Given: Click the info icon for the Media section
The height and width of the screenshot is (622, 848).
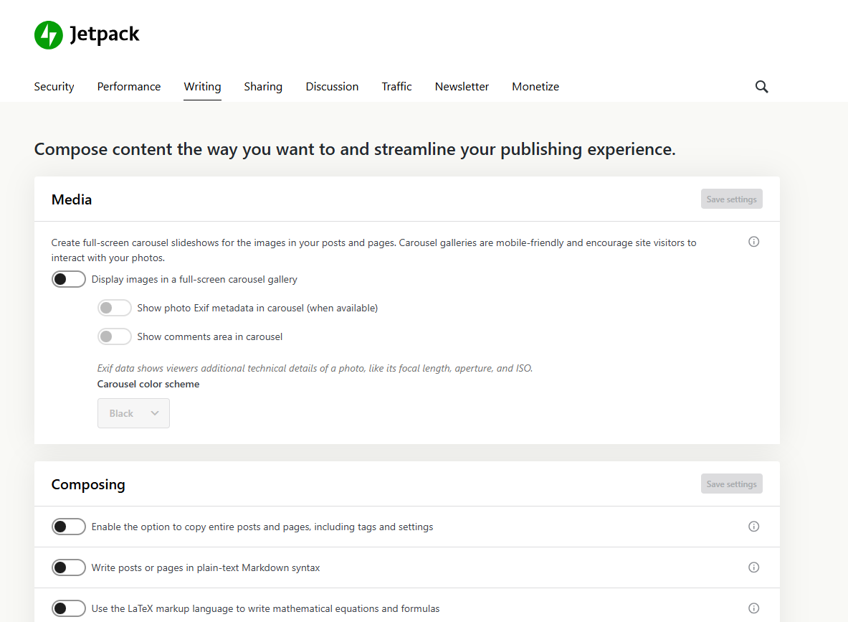Looking at the screenshot, I should (753, 242).
